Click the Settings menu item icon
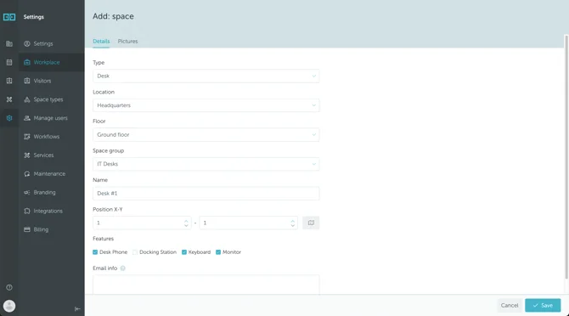The width and height of the screenshot is (569, 316). pyautogui.click(x=27, y=43)
